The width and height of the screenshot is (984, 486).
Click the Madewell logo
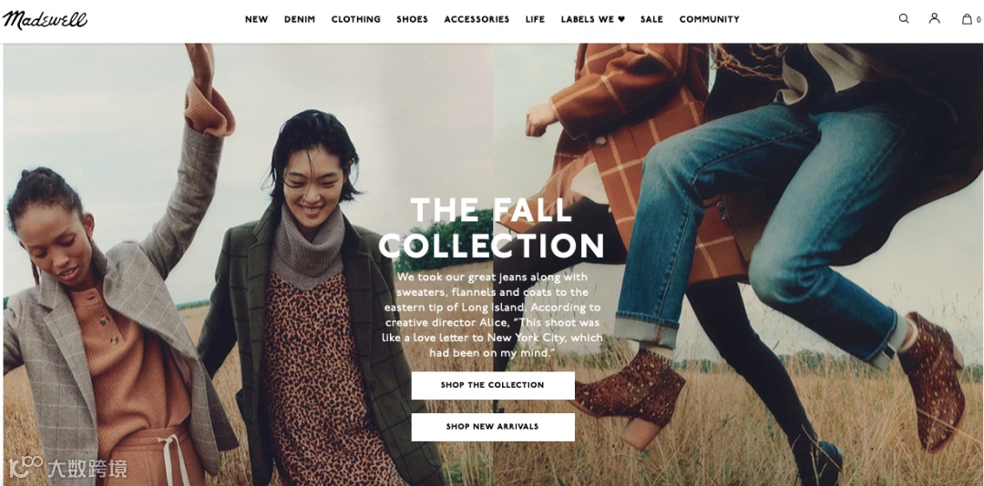tap(45, 19)
